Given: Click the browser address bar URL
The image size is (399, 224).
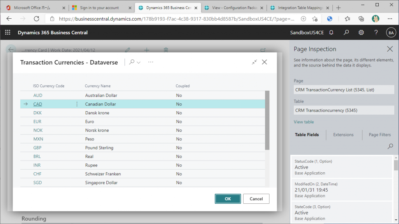Looking at the screenshot, I should click(x=177, y=19).
